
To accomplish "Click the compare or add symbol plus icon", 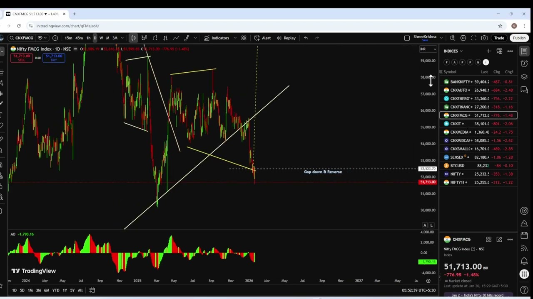I will pos(55,38).
